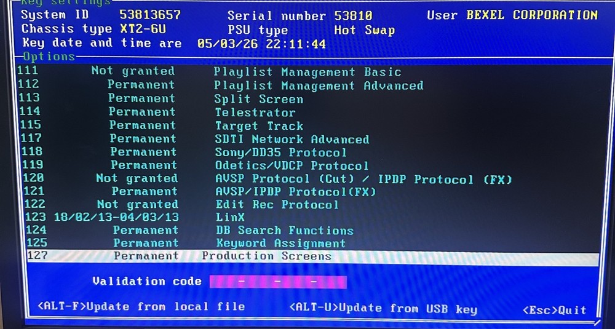Click the Esc Quit option
The height and width of the screenshot is (329, 615).
tap(555, 310)
